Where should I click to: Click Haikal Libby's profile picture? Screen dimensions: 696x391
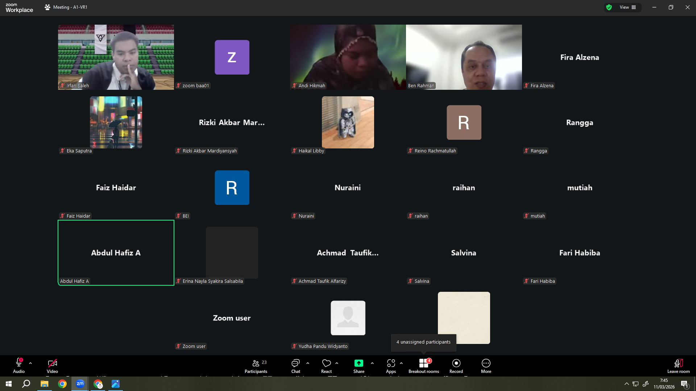[x=348, y=122]
